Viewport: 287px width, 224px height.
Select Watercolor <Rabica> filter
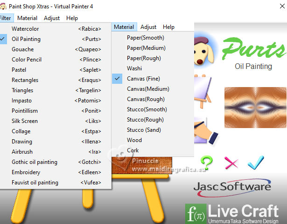tap(56, 29)
